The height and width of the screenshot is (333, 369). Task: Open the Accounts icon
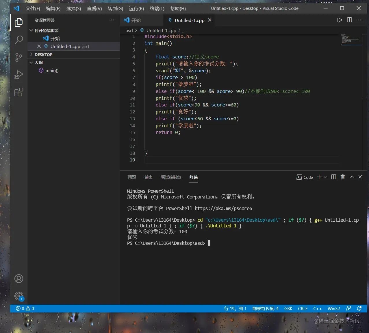click(19, 279)
